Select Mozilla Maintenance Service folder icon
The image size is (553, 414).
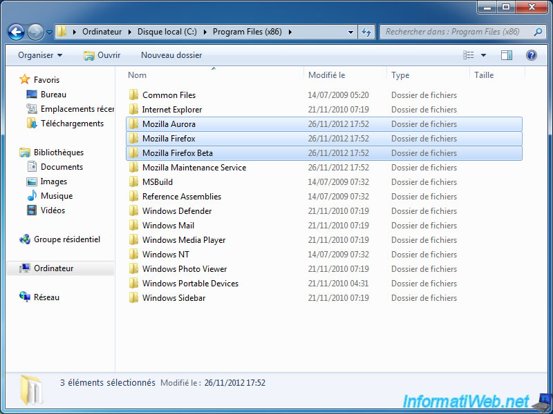(x=133, y=167)
